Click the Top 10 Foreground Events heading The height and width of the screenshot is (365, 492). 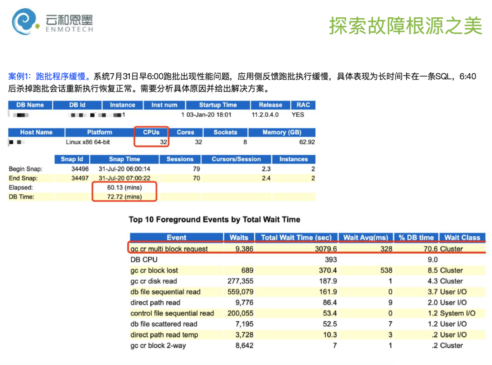tap(214, 219)
